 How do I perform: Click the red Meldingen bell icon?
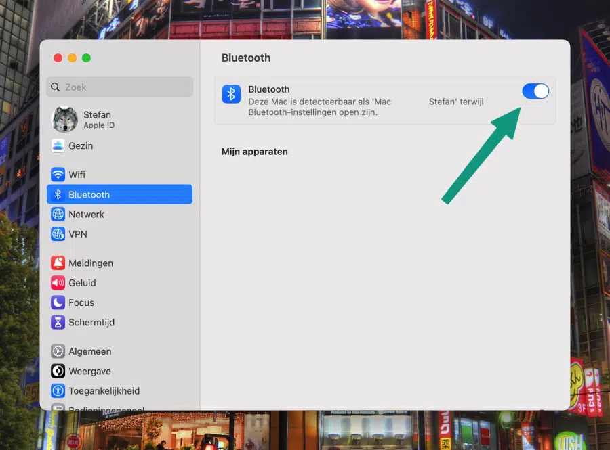click(x=58, y=263)
